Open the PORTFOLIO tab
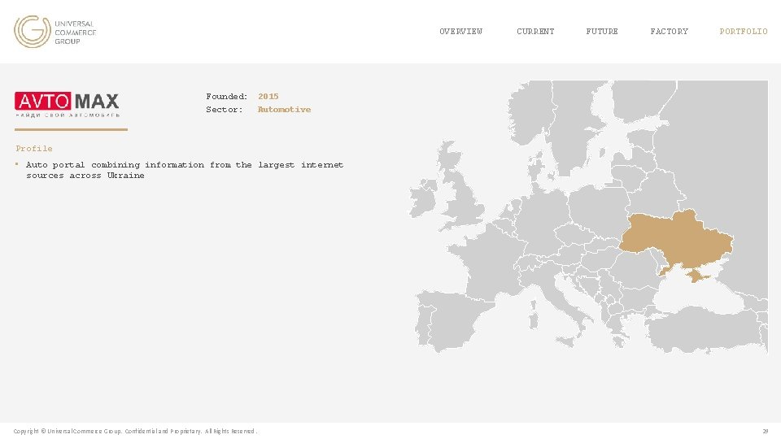 point(743,32)
